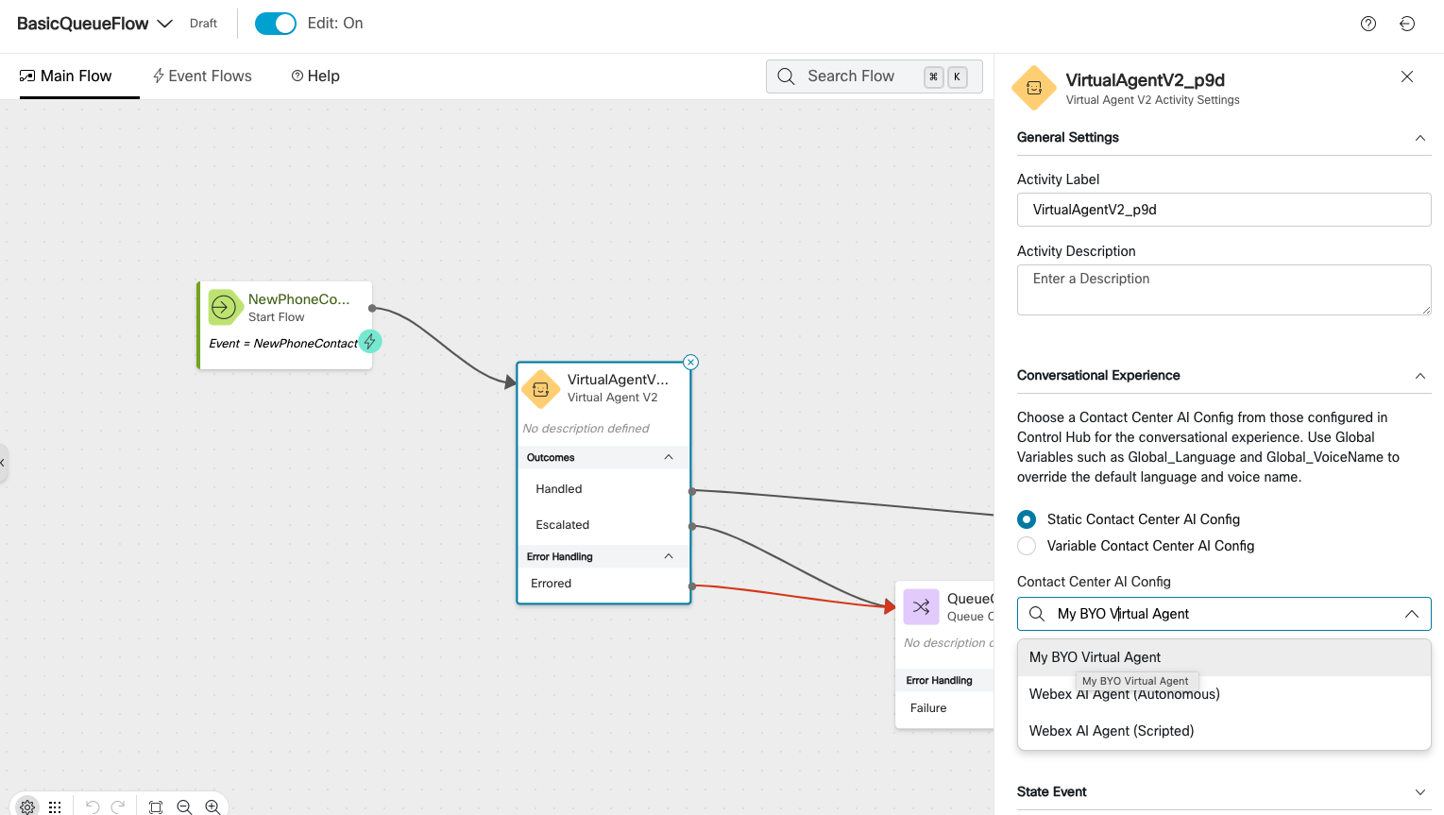Image resolution: width=1444 pixels, height=815 pixels.
Task: Click the start node output port dot
Action: [x=372, y=308]
